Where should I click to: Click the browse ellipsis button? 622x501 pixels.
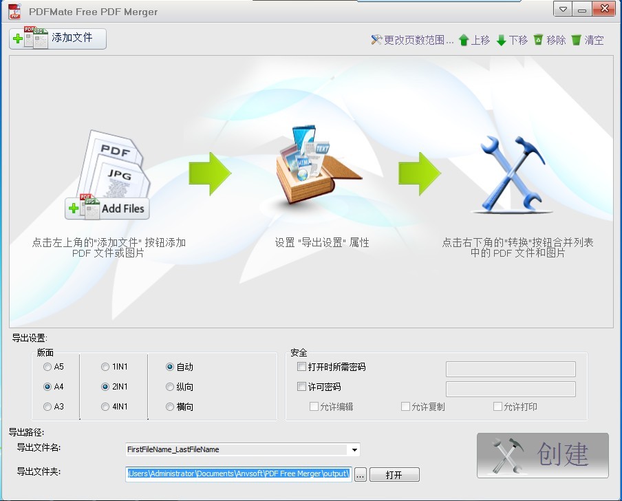click(361, 475)
